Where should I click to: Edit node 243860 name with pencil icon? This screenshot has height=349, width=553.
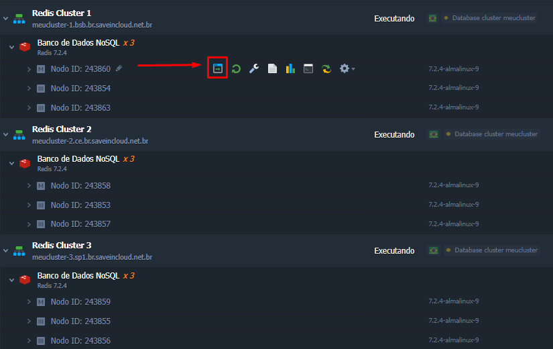[x=119, y=68]
